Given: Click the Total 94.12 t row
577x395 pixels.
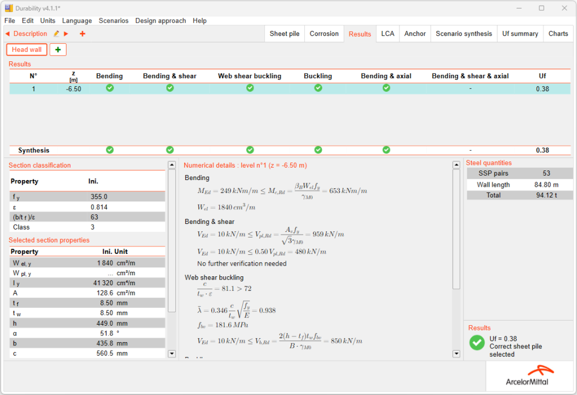Looking at the screenshot, I should pyautogui.click(x=520, y=195).
